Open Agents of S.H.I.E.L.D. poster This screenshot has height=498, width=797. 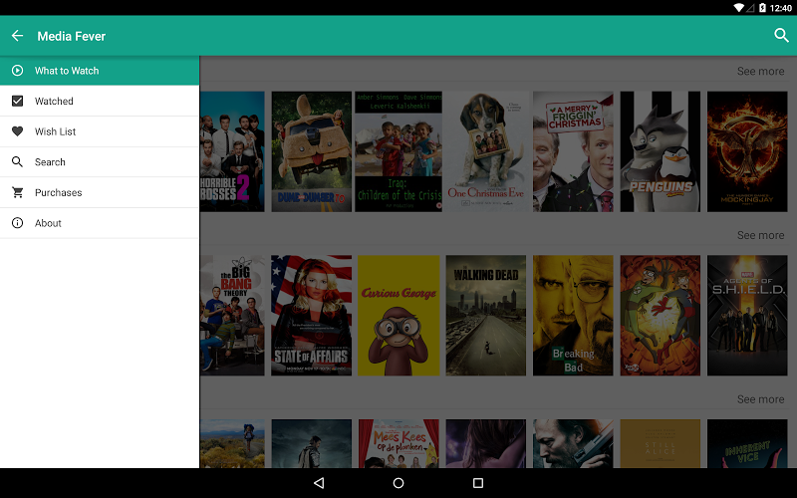click(747, 316)
